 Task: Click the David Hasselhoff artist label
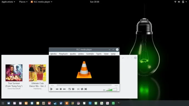tap(14, 89)
